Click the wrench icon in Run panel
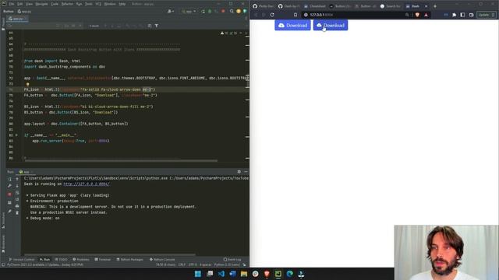 coord(9,186)
